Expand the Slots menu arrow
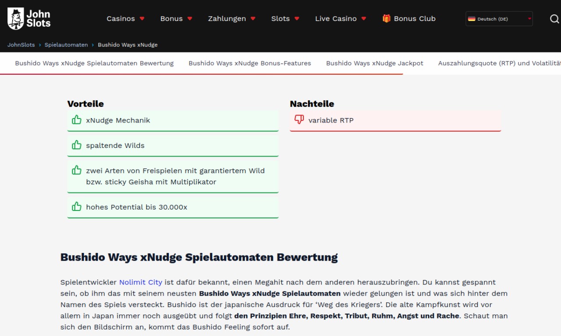Image resolution: width=561 pixels, height=336 pixels. (x=297, y=19)
